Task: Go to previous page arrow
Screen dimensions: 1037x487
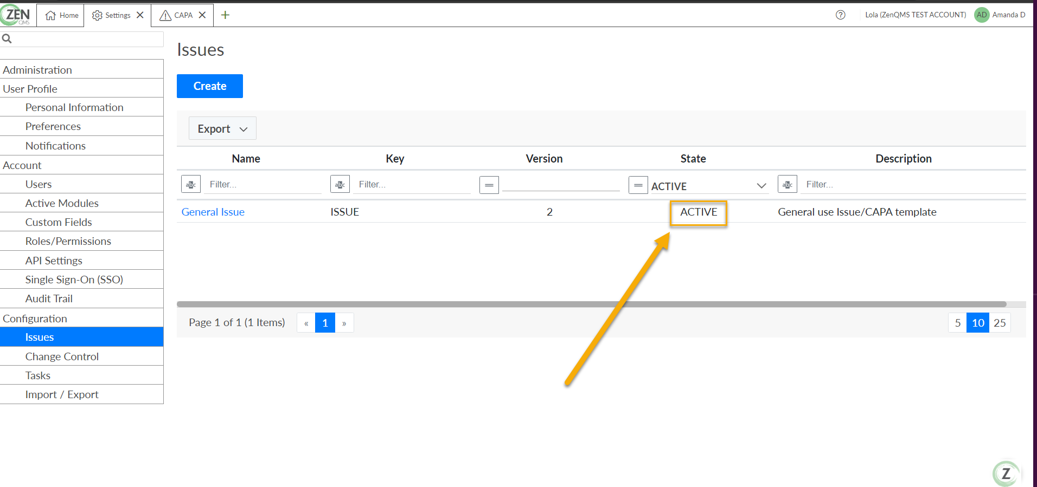Action: [x=306, y=323]
